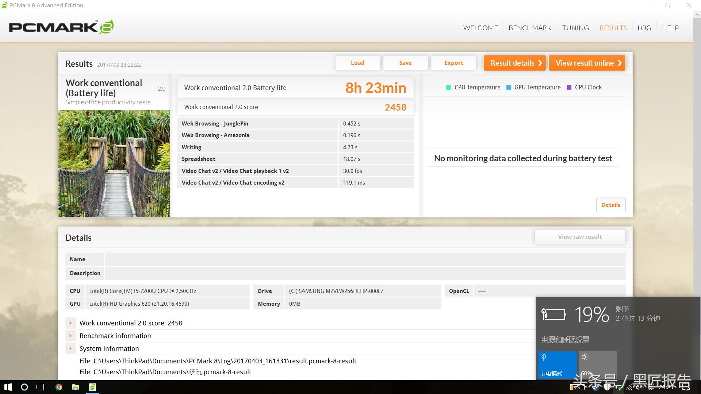The image size is (701, 394).
Task: Click the PCMark 8 logo
Action: coord(61,27)
